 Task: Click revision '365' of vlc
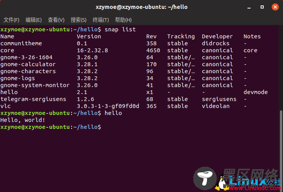click(151, 106)
